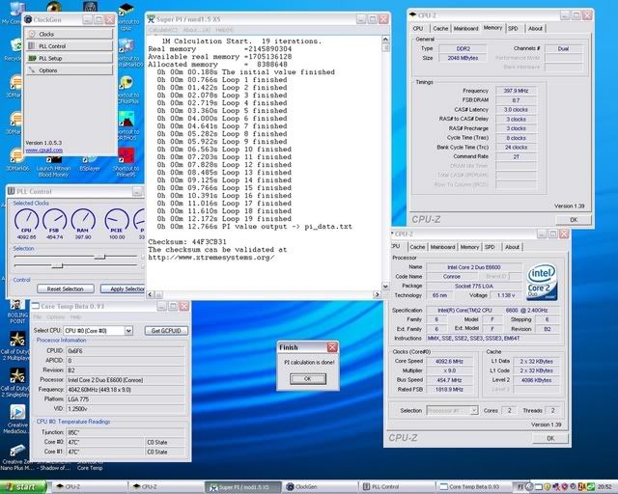Switch to SPD tab in top CPU-Z
This screenshot has width=618, height=494.
click(513, 29)
